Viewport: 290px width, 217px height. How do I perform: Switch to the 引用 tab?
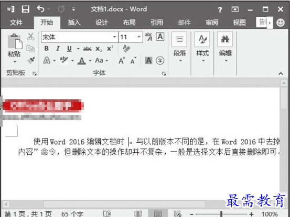(x=157, y=22)
